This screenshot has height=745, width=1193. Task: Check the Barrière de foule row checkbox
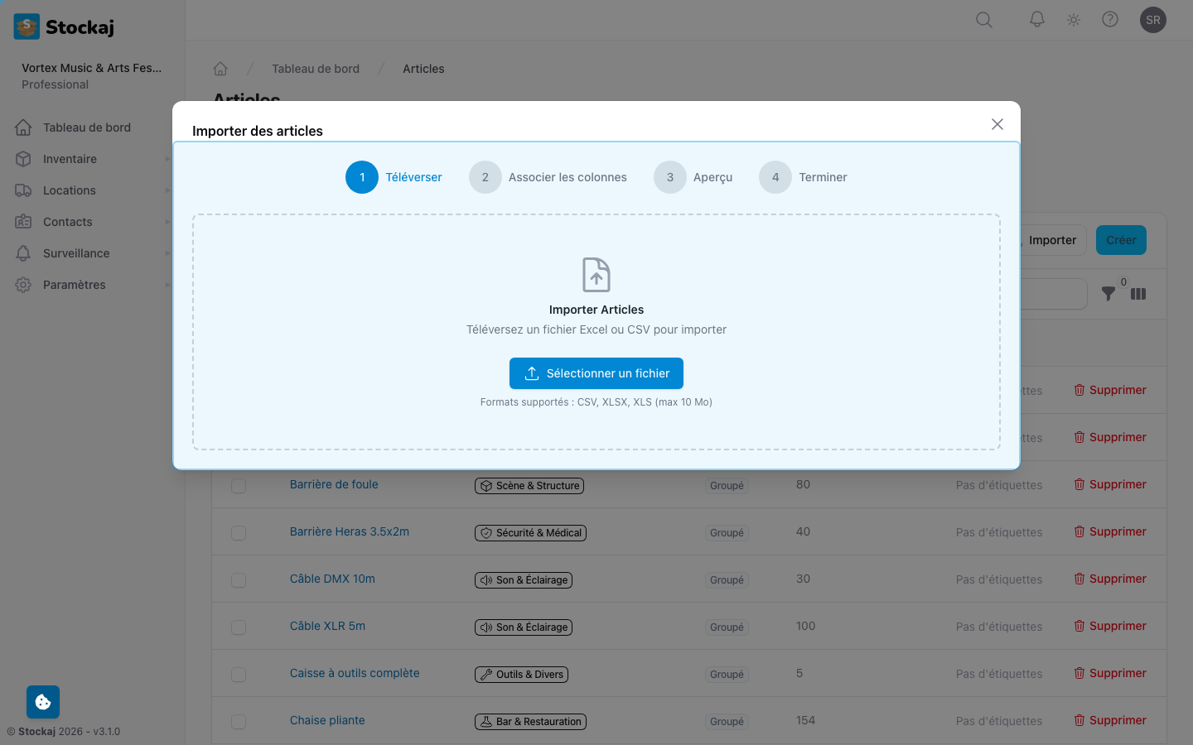pyautogui.click(x=239, y=486)
